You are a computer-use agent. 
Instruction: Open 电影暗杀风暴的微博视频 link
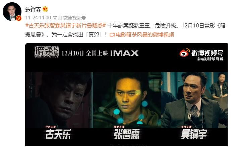pyautogui.click(x=145, y=35)
